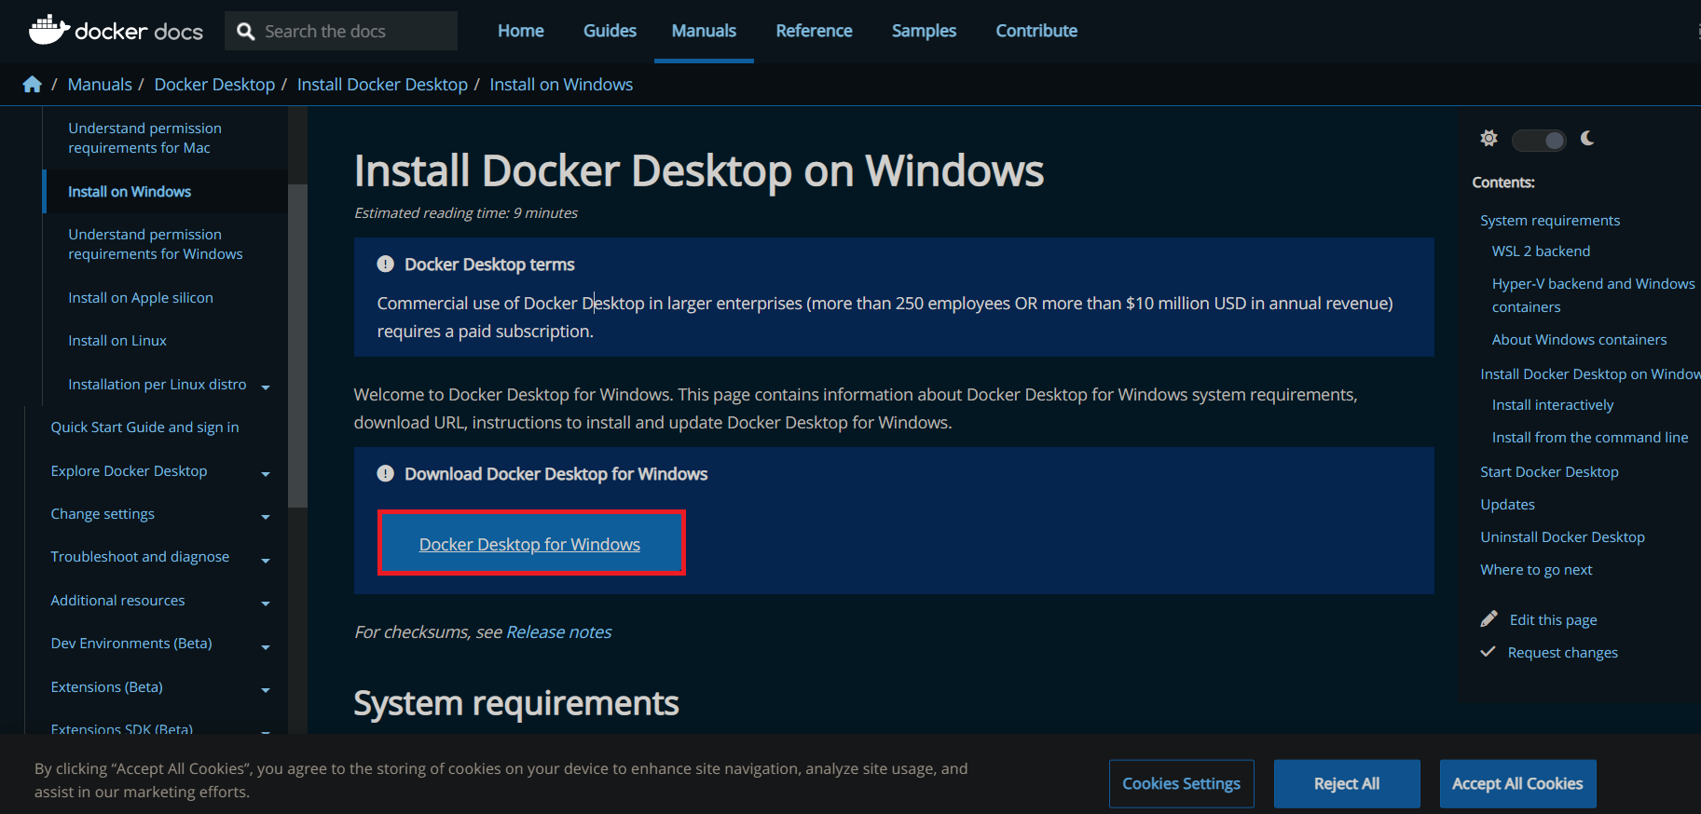The height and width of the screenshot is (814, 1701).
Task: Click the Request changes link
Action: click(1562, 653)
